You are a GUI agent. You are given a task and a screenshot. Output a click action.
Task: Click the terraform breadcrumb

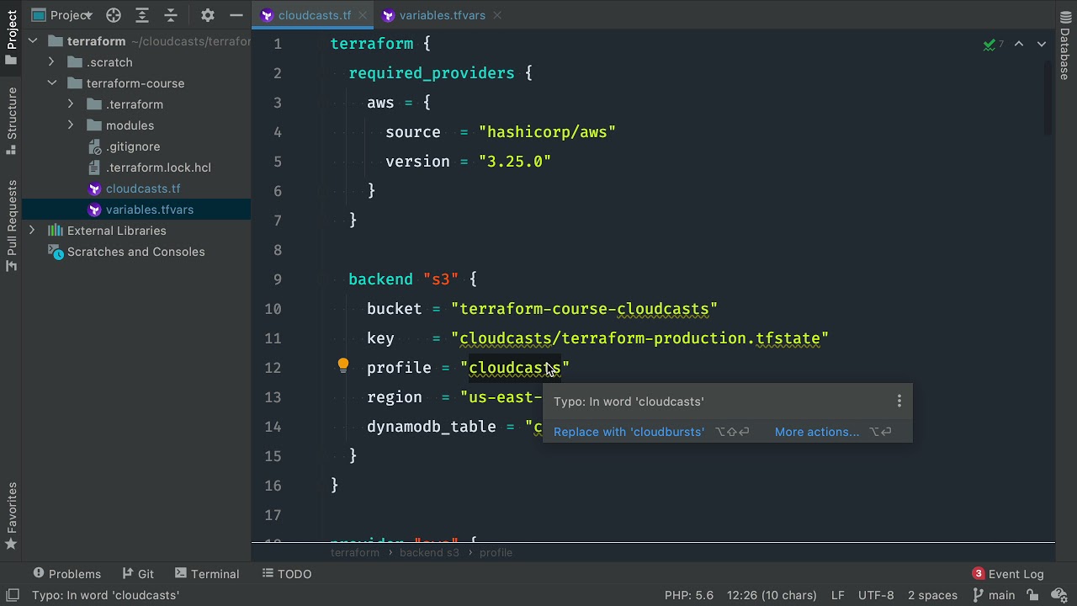click(354, 553)
